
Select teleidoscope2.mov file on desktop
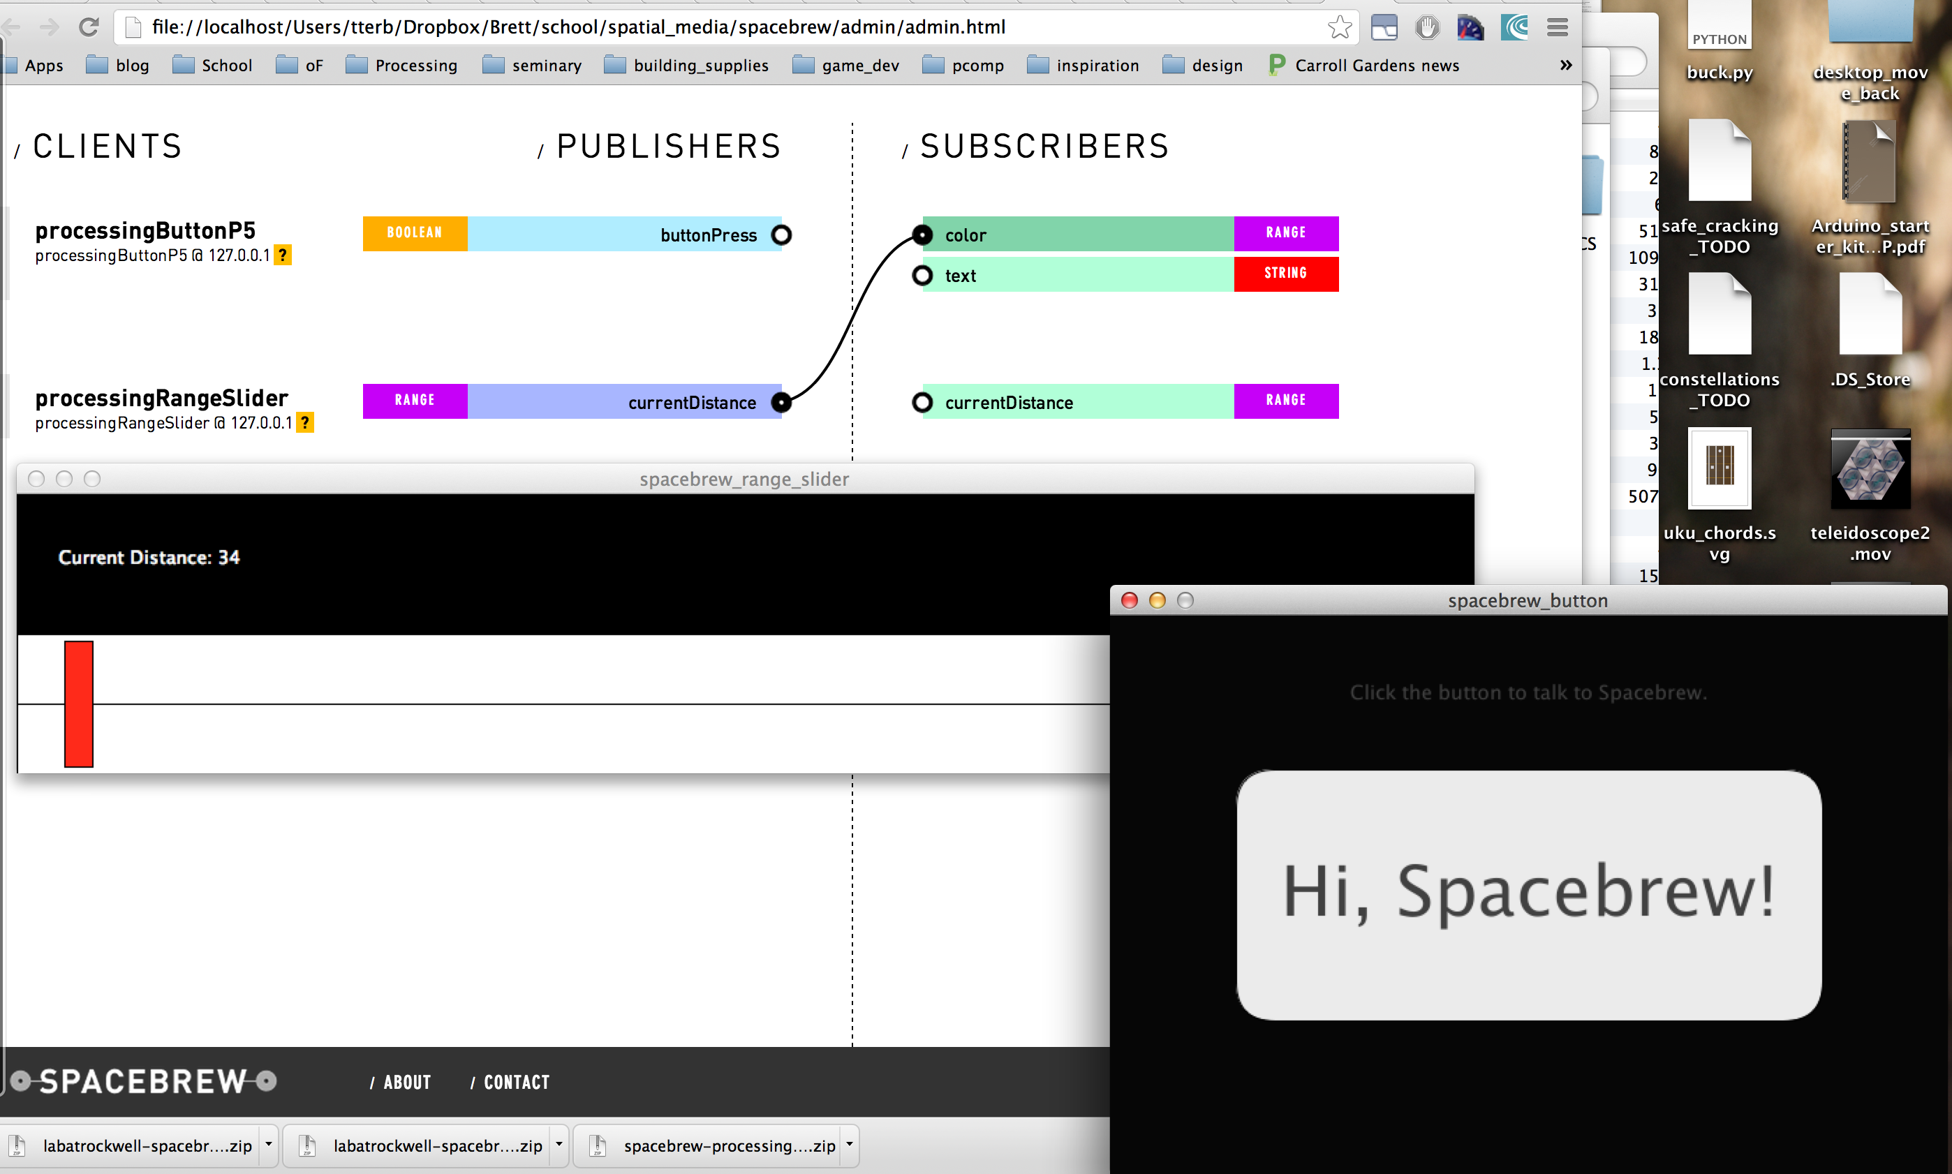[1870, 496]
